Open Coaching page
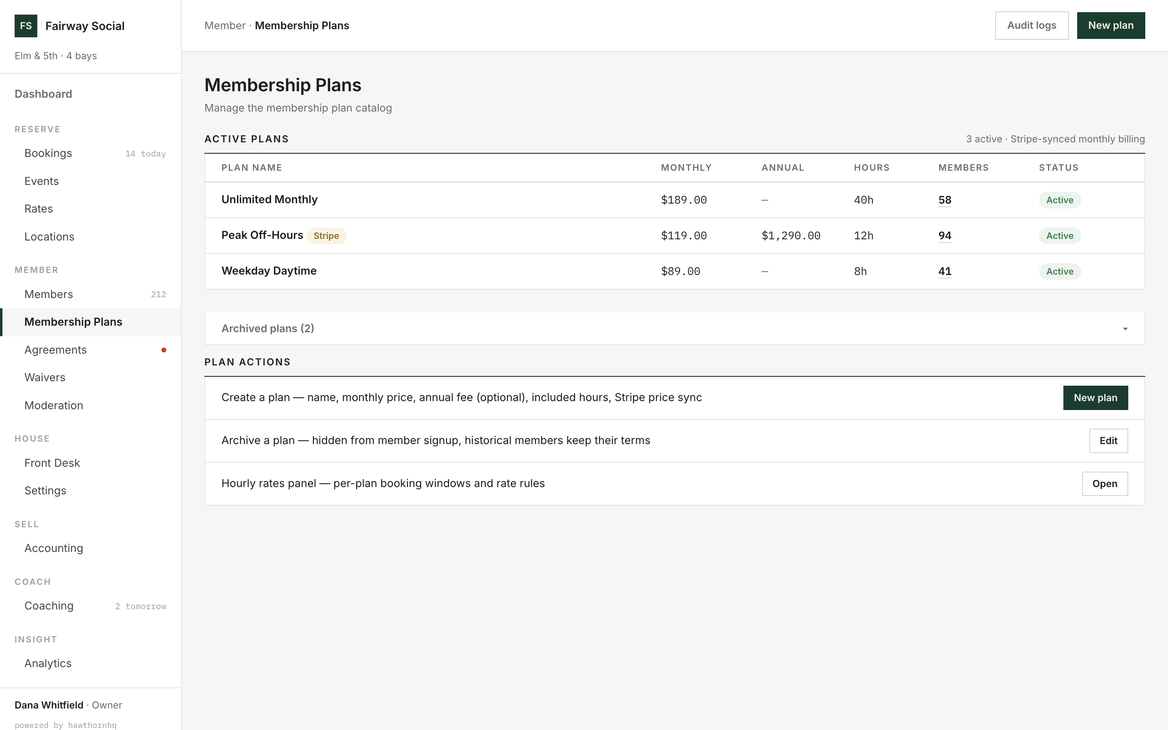 (x=91, y=606)
